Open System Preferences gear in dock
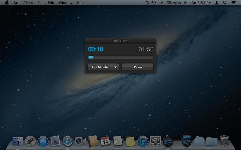Image resolution: width=241 pixels, height=150 pixels. click(x=155, y=141)
